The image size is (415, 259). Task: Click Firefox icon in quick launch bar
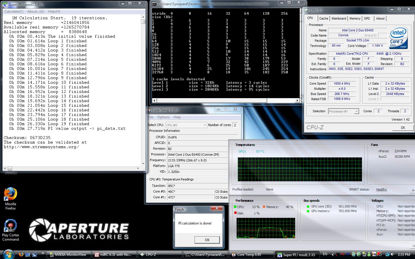tap(21, 254)
